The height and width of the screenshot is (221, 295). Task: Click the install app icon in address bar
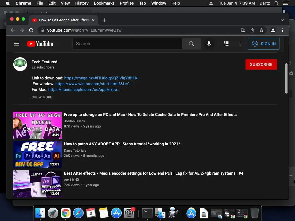coord(243,30)
